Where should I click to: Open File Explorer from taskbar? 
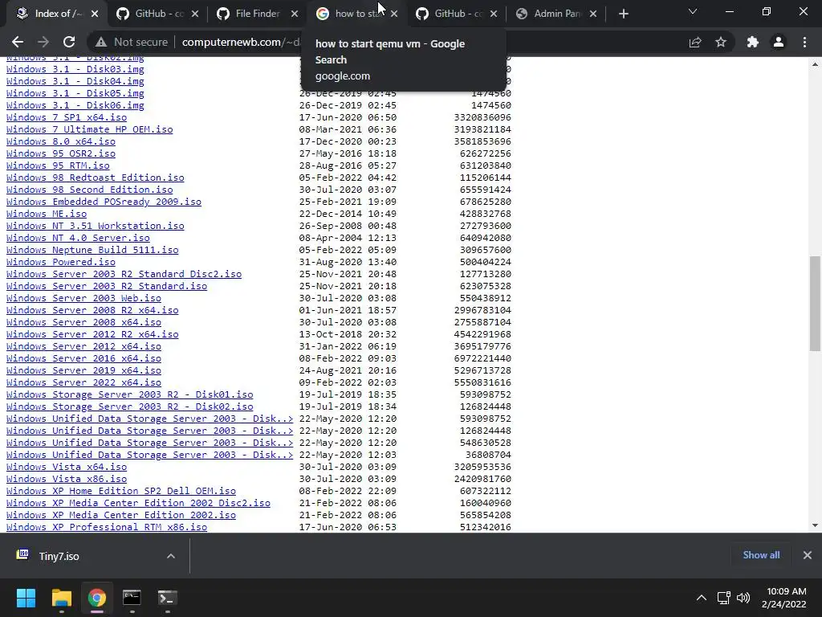tap(61, 598)
